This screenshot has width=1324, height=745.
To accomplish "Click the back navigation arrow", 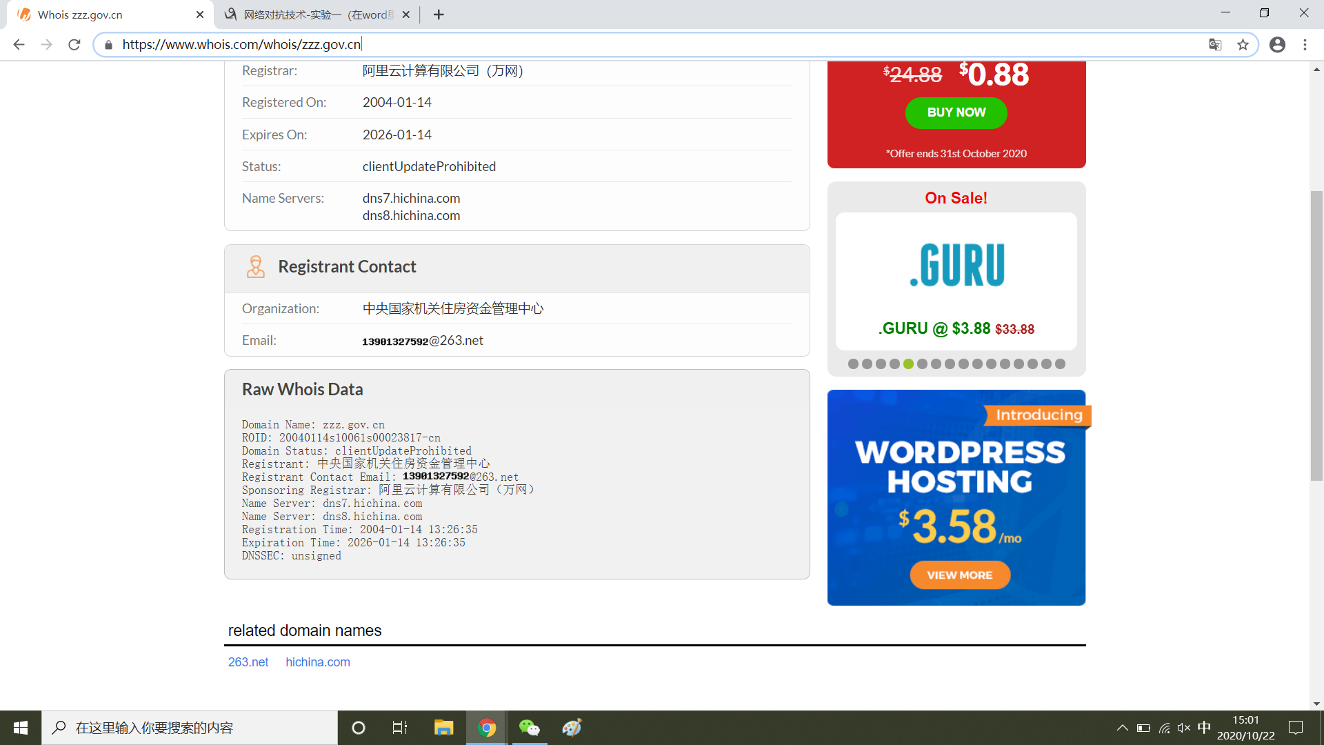I will pos(19,45).
